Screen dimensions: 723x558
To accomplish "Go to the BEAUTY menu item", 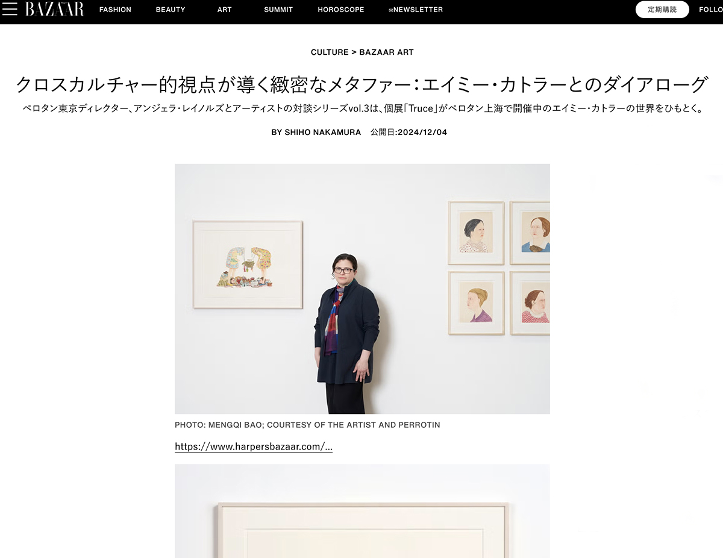I will 171,10.
